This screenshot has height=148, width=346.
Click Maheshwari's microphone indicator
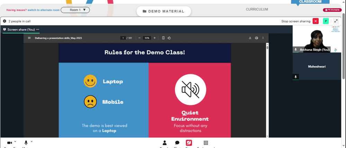(x=296, y=77)
